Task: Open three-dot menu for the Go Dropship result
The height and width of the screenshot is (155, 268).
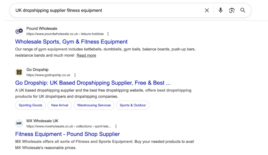Action: point(75,75)
